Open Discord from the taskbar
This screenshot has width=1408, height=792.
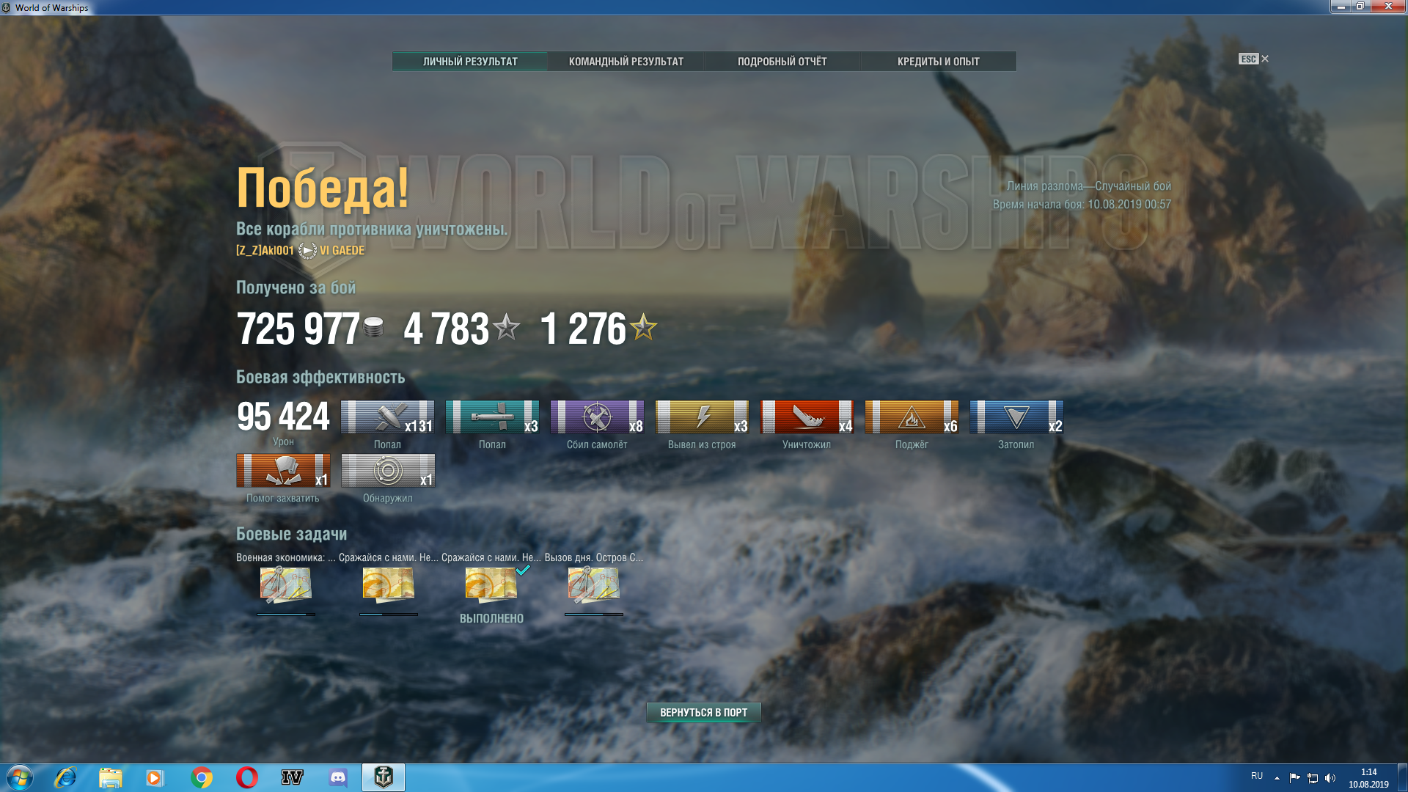click(337, 777)
